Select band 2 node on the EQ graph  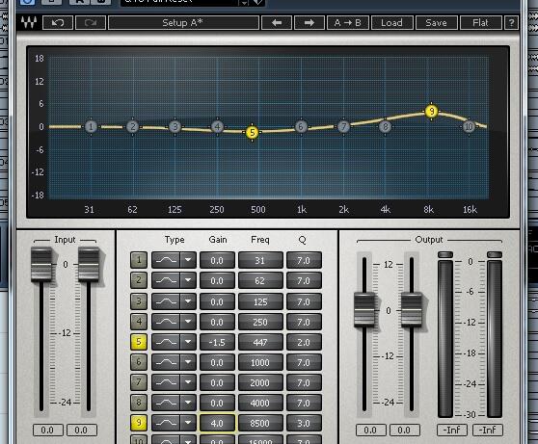133,127
